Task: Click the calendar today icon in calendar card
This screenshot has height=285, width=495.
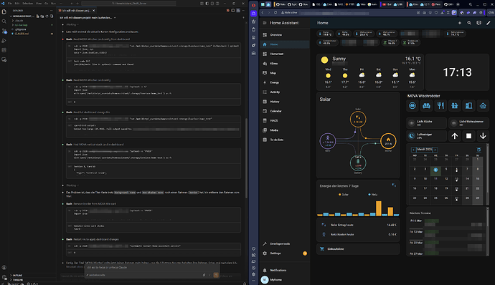Action: click(479, 150)
